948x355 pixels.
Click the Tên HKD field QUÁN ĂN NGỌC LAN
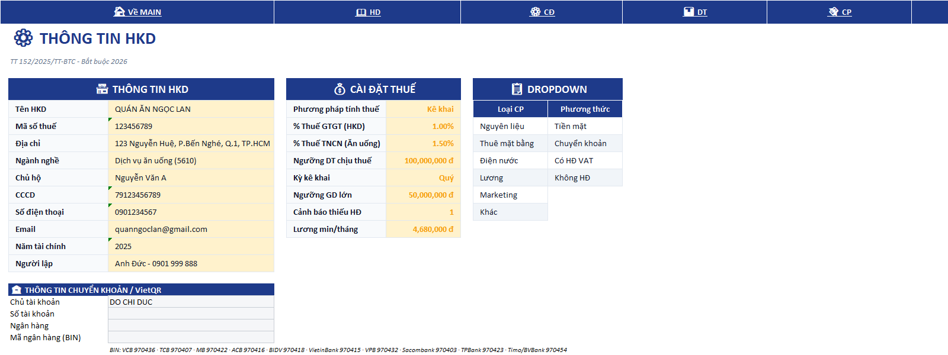coord(191,109)
